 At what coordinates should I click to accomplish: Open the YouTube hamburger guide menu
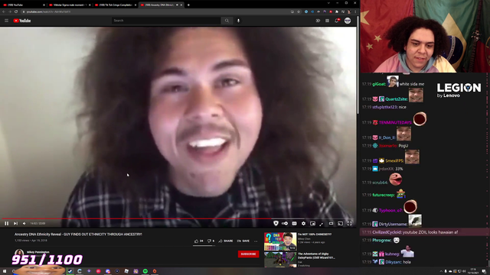(x=6, y=21)
